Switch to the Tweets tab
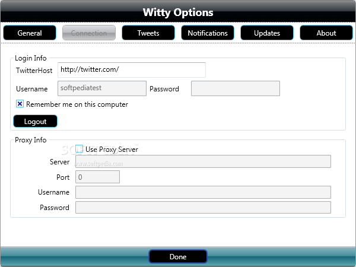356x267 pixels. [x=148, y=33]
